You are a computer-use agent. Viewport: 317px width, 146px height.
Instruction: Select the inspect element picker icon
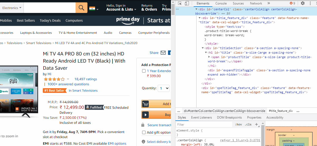180,3
